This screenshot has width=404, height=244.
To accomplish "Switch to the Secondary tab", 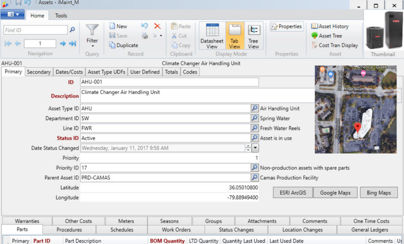I will click(x=39, y=72).
